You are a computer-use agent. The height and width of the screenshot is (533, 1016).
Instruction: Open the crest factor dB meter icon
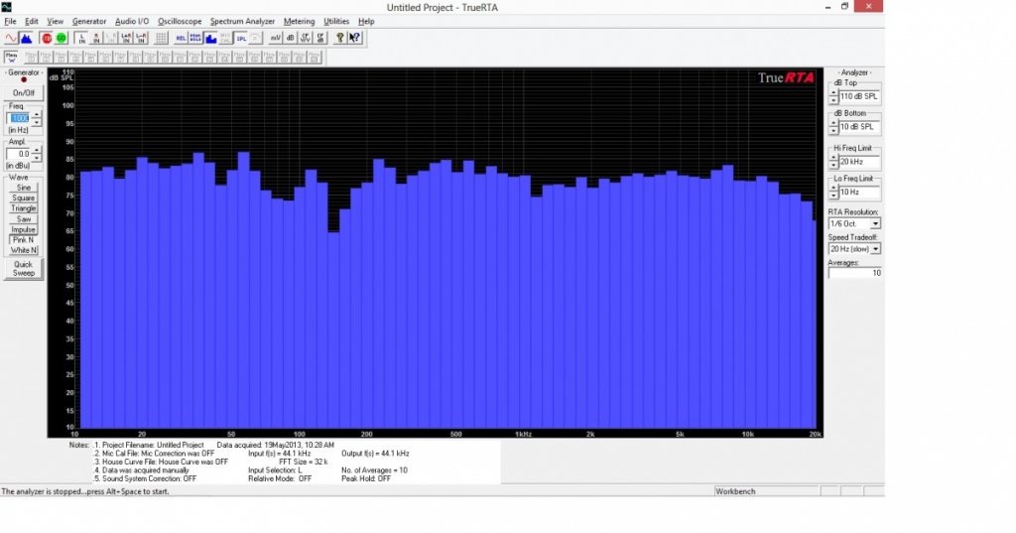320,39
